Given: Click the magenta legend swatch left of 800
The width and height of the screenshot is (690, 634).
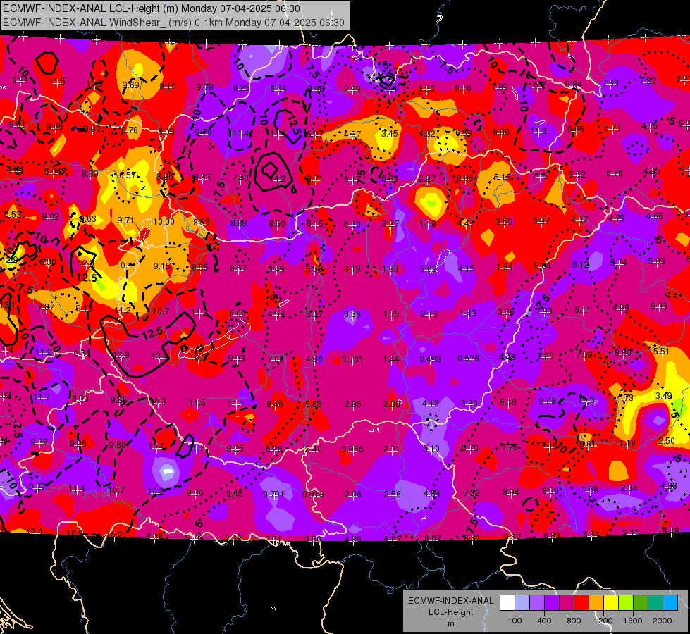Looking at the screenshot, I should click(567, 603).
